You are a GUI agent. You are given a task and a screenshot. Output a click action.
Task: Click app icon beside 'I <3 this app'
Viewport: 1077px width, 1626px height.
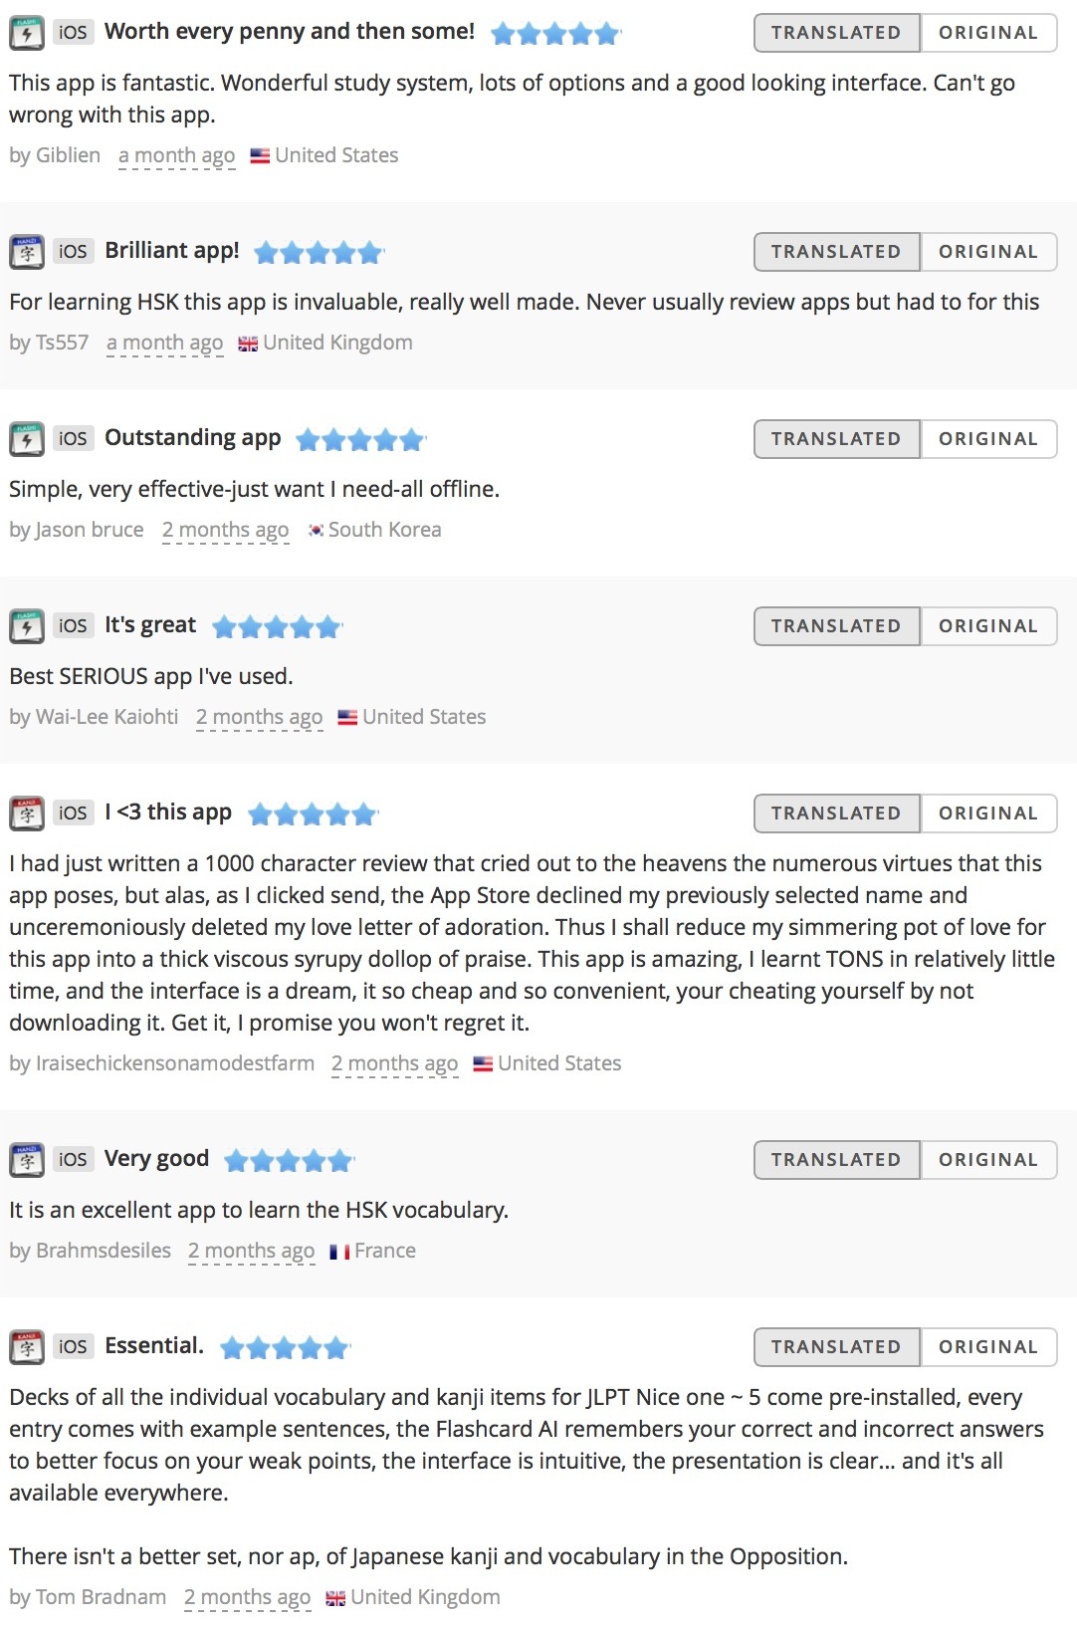coord(27,813)
